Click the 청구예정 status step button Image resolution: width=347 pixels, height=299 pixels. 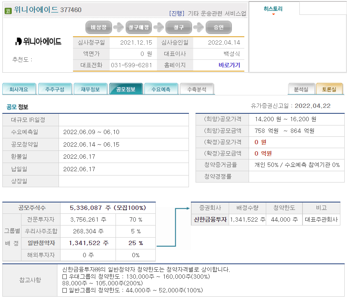pos(139,27)
